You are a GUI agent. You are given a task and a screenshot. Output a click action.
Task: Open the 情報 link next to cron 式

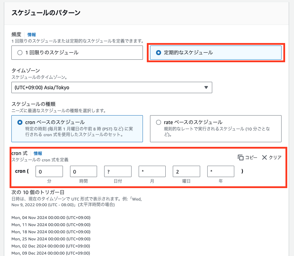(38, 154)
